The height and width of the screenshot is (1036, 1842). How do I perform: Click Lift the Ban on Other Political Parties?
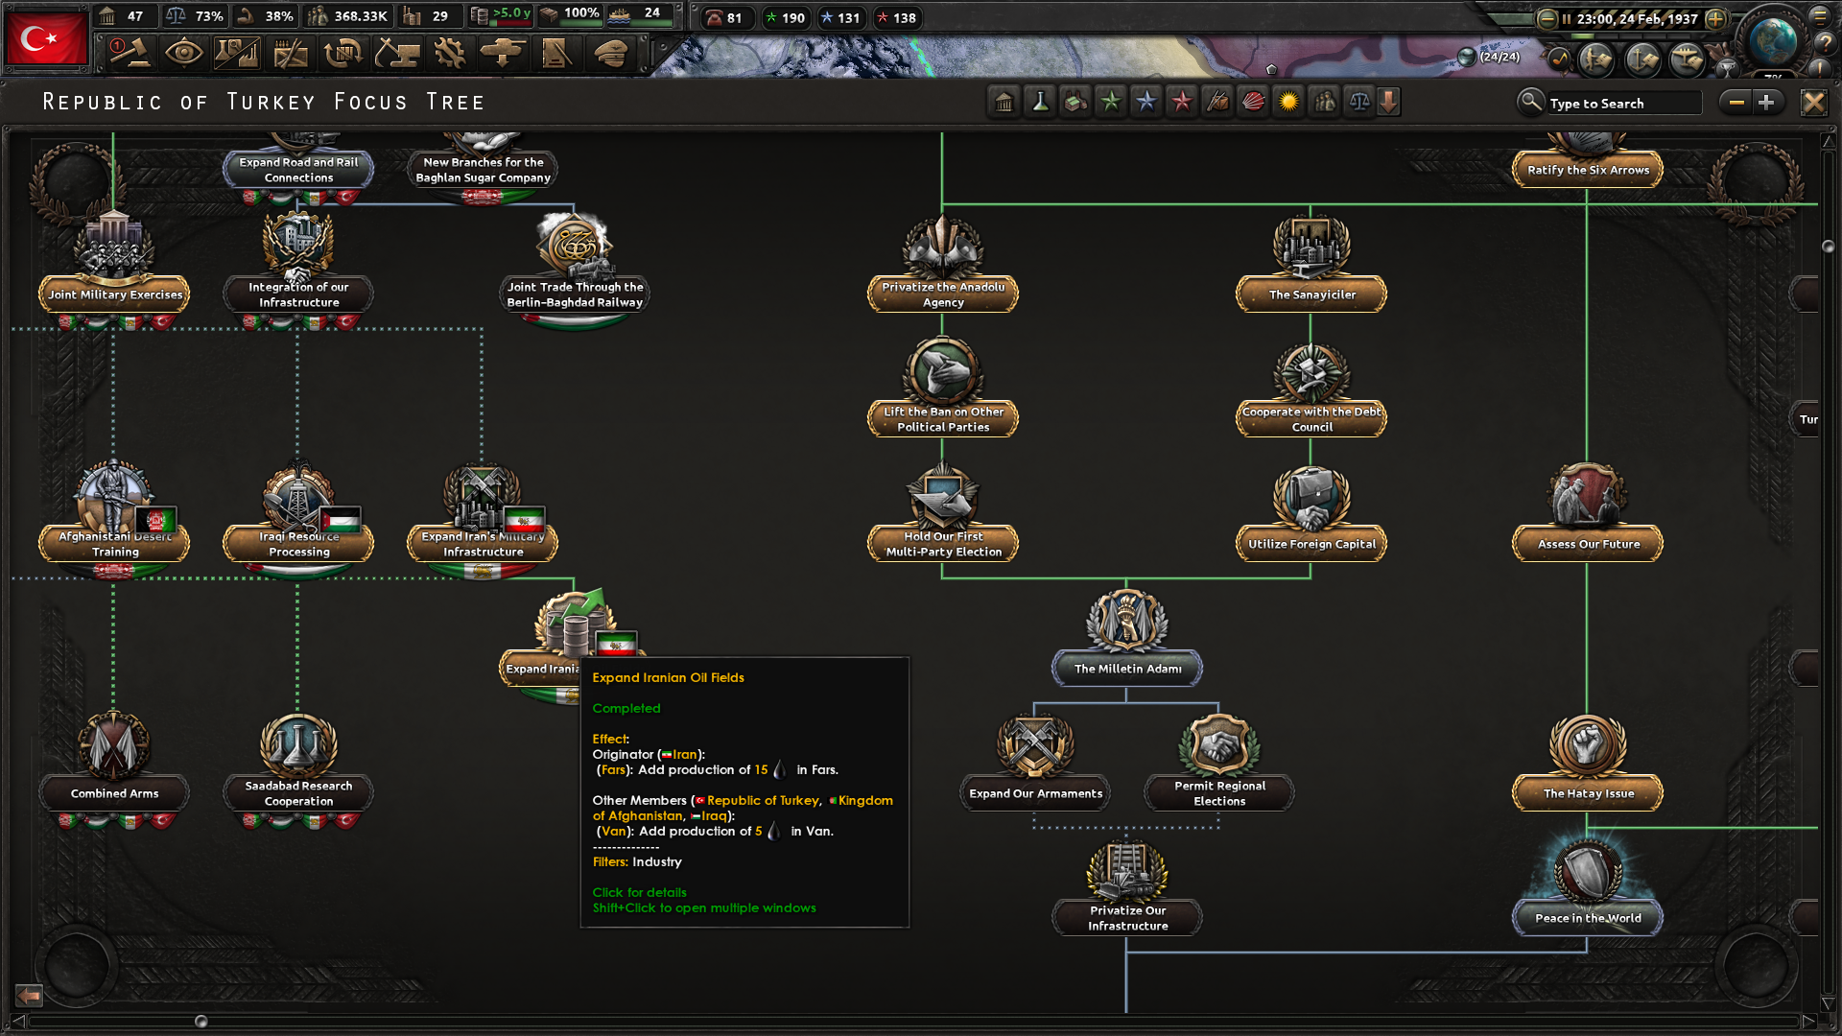click(943, 419)
